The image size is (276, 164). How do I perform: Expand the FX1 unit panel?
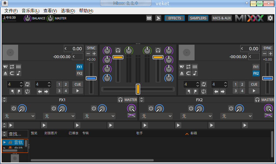point(4,100)
